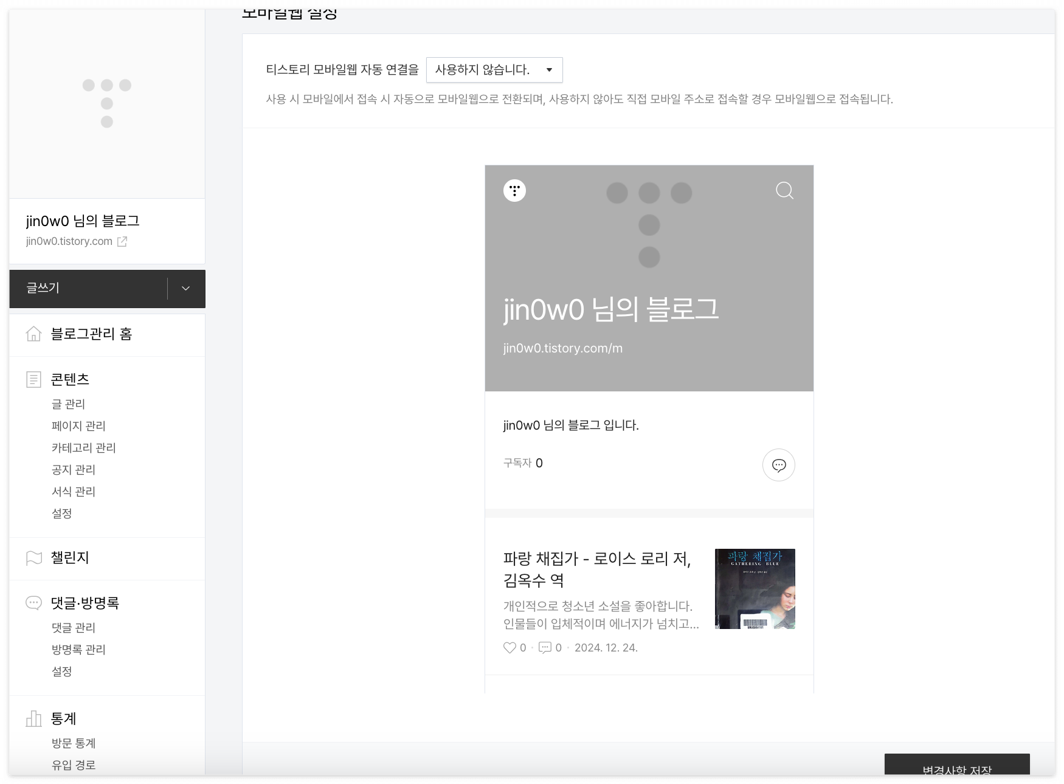
Task: Click jin0w0.tistory.com/m address in preview
Action: tap(563, 348)
